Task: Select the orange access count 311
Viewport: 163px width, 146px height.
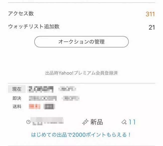Action: pyautogui.click(x=150, y=14)
